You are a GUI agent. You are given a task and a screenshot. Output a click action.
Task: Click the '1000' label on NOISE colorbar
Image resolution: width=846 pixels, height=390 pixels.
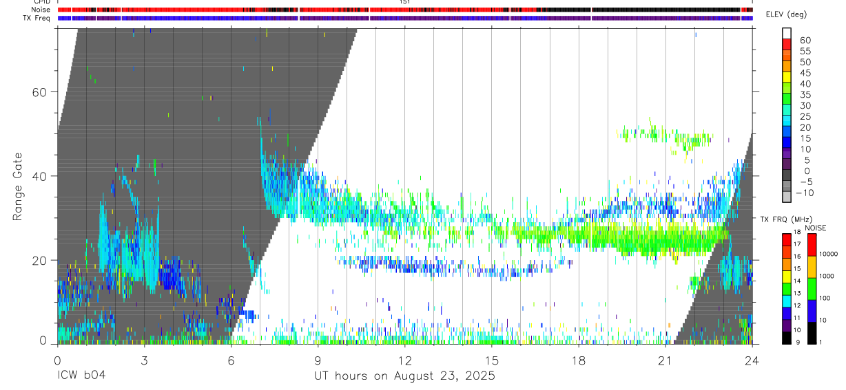point(827,277)
